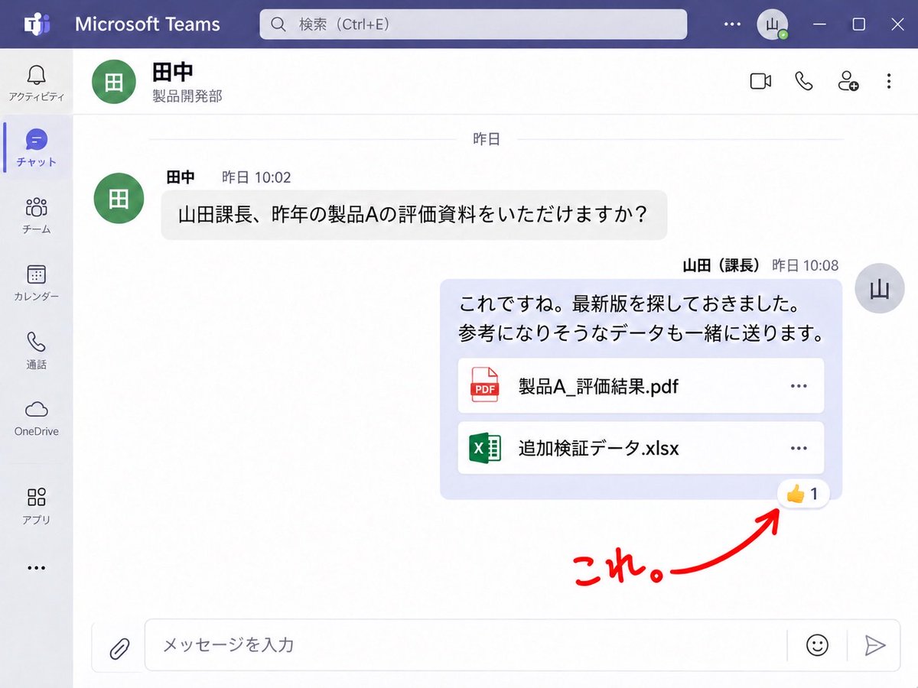This screenshot has width=918, height=688.
Task: Click the search magnifier icon
Action: 280,24
